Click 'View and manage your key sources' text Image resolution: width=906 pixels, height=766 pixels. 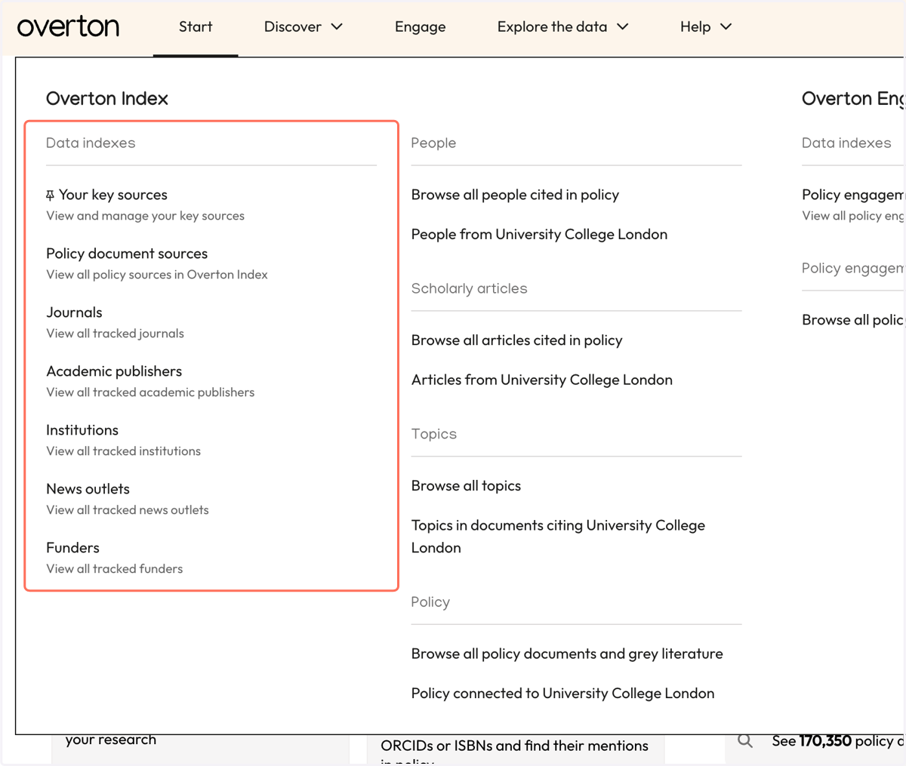click(x=145, y=216)
